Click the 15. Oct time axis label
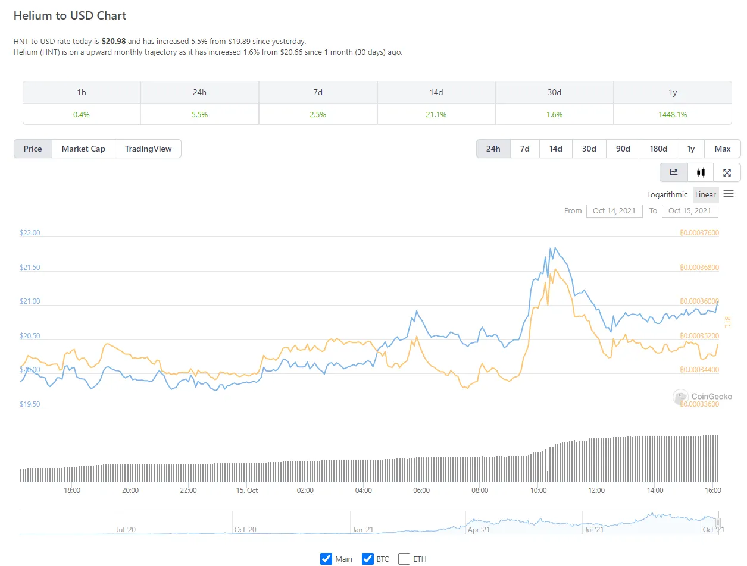Image resolution: width=747 pixels, height=566 pixels. (x=247, y=490)
